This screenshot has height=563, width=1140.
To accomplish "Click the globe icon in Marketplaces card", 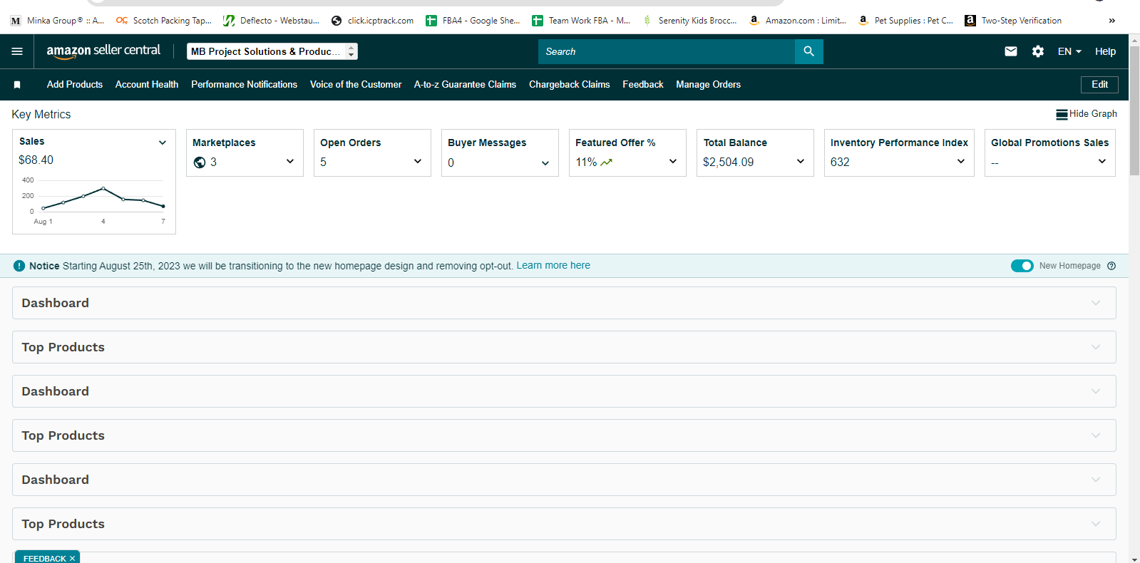I will [x=200, y=162].
